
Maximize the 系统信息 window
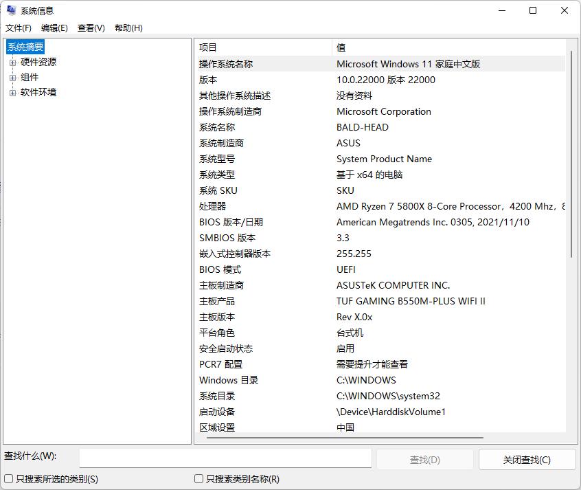point(533,10)
